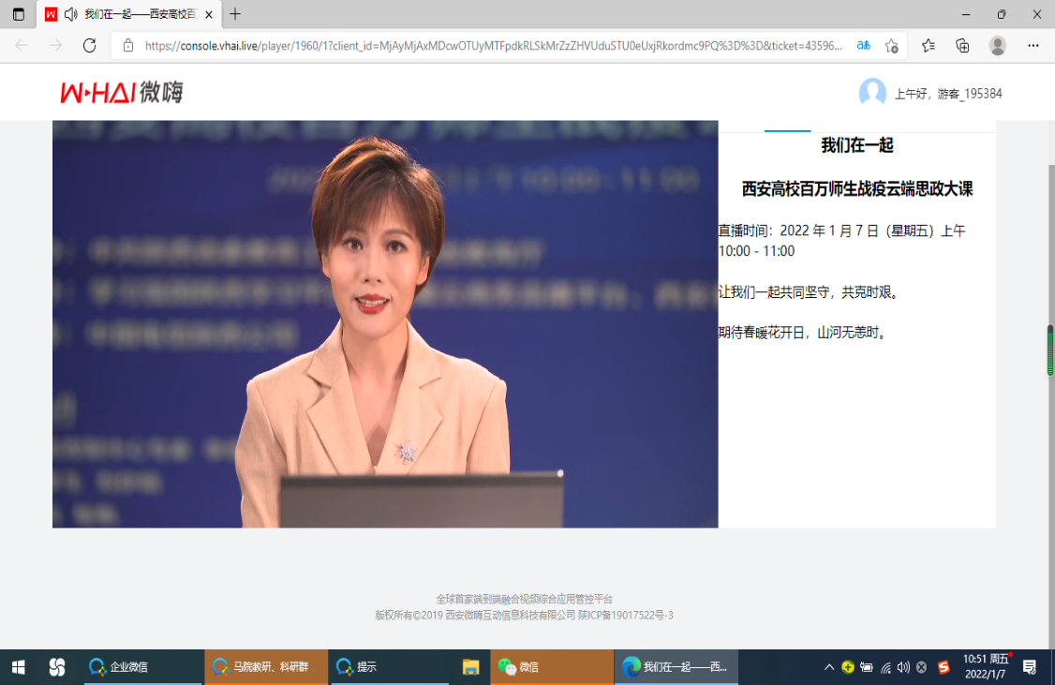
Task: Switch to 企业微信 in the taskbar
Action: [141, 667]
